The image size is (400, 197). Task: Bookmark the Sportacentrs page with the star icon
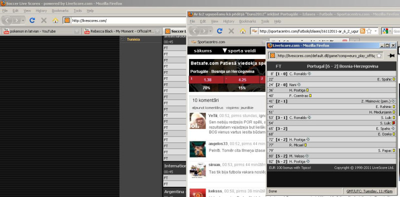(x=369, y=31)
